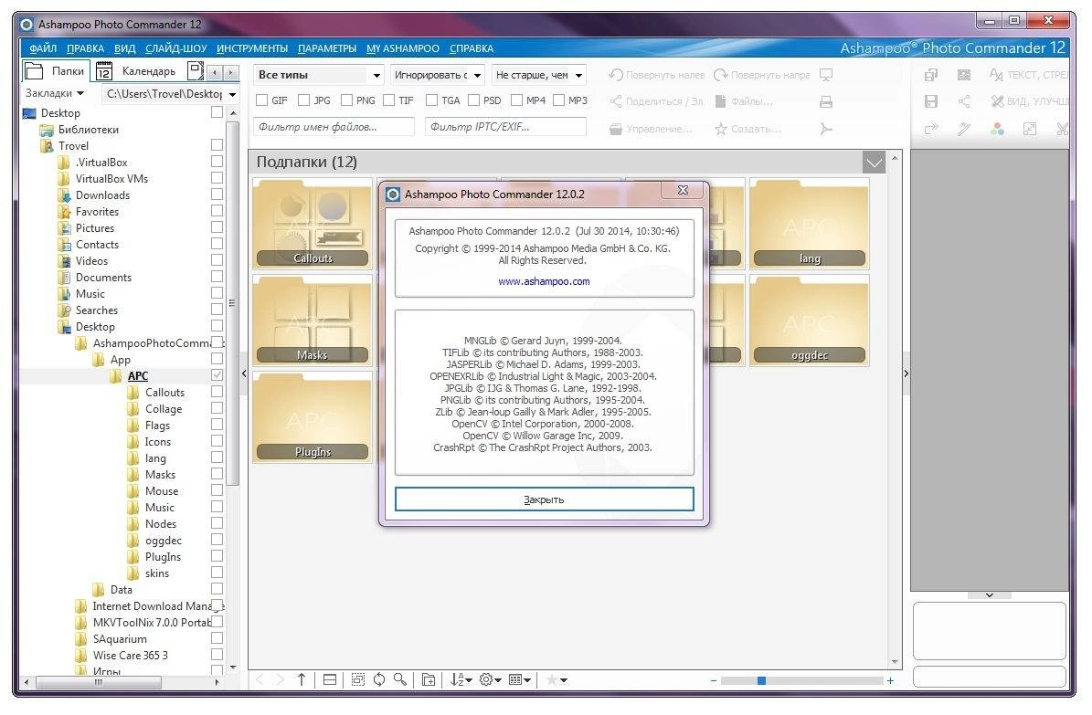The width and height of the screenshot is (1092, 715).
Task: Click the Файлы… button
Action: (745, 101)
